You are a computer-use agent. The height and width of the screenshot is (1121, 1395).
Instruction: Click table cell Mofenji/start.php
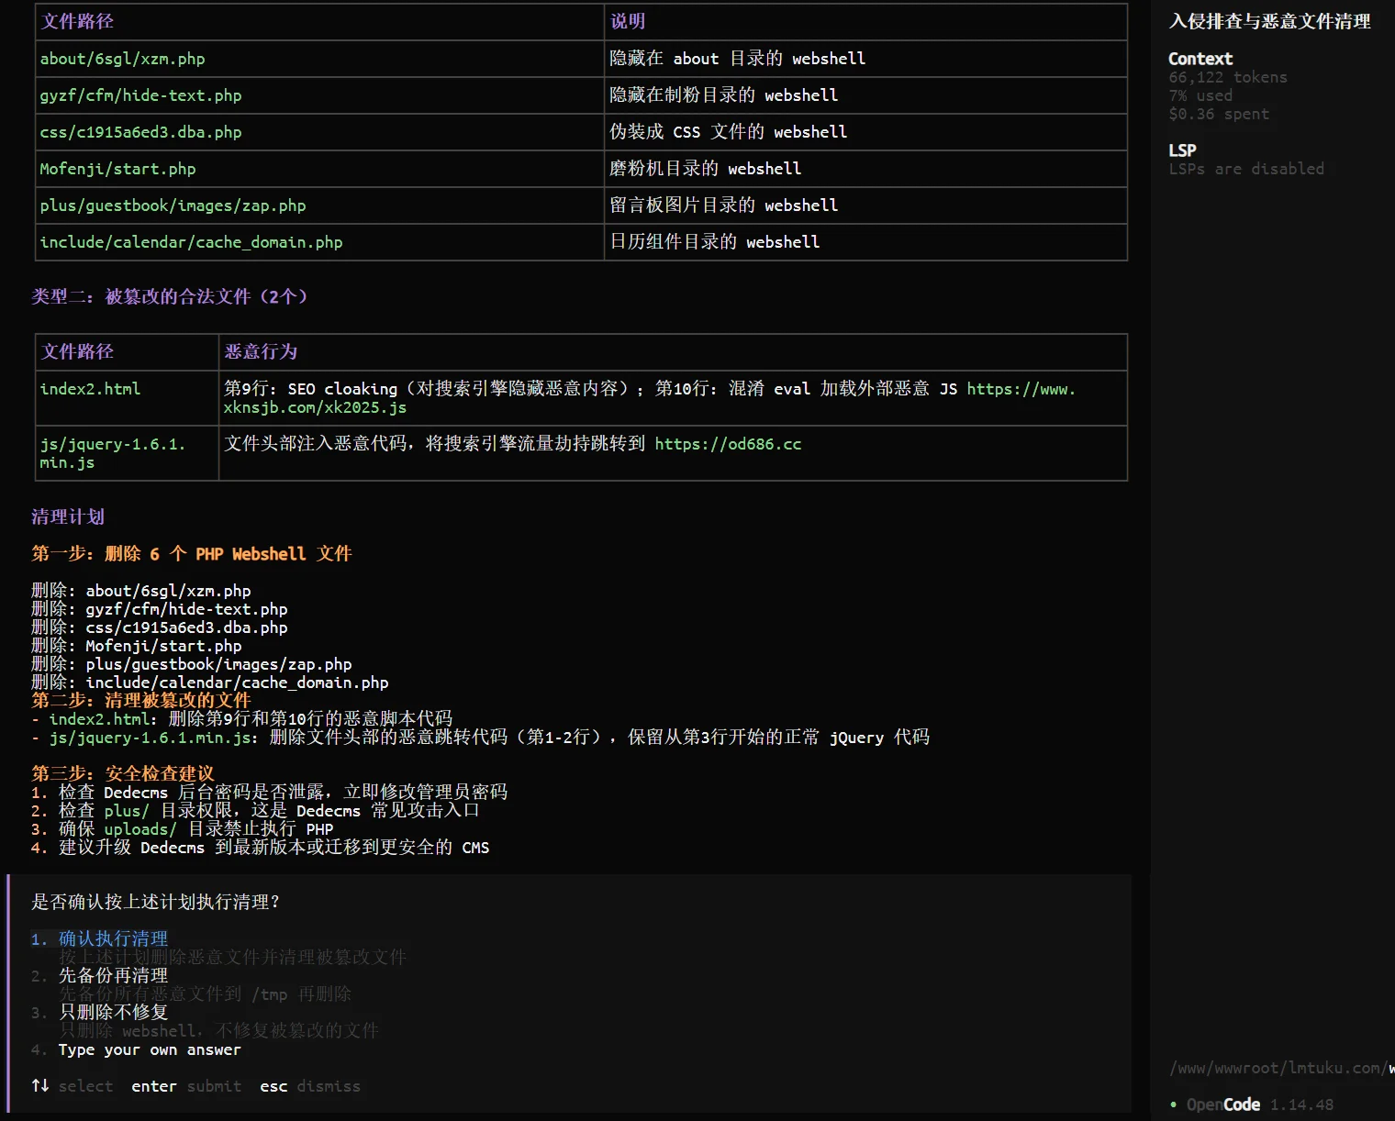(x=117, y=169)
